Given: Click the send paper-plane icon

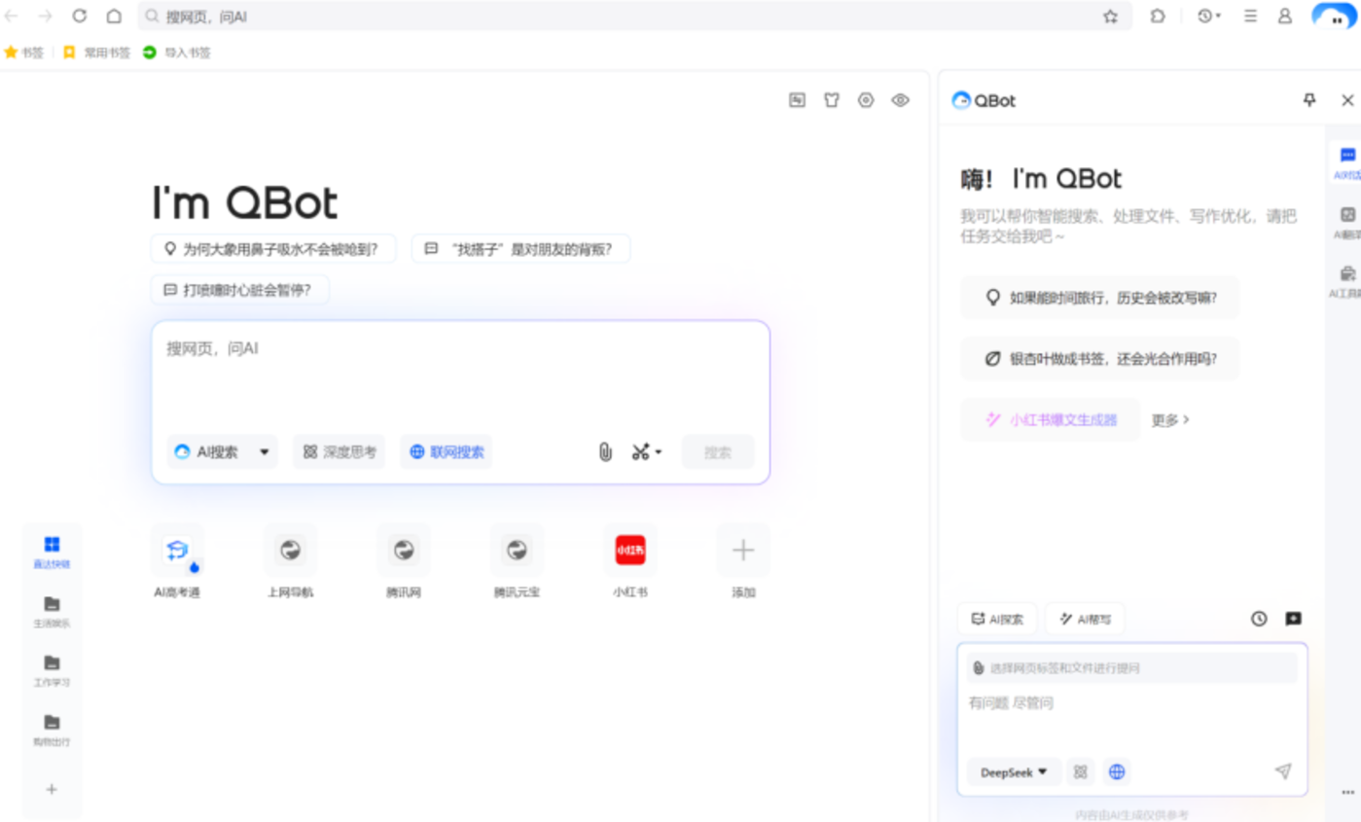Looking at the screenshot, I should tap(1283, 771).
